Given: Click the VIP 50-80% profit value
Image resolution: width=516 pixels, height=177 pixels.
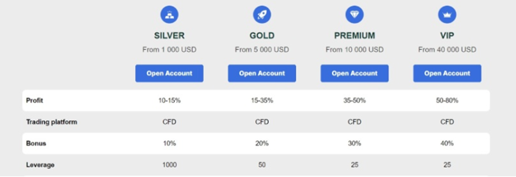Looking at the screenshot, I should 447,100.
